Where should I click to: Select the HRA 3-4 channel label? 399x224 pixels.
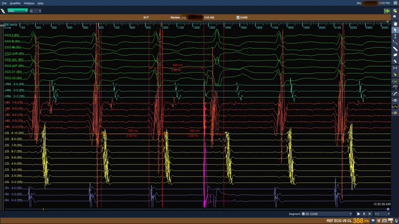pyautogui.click(x=14, y=84)
